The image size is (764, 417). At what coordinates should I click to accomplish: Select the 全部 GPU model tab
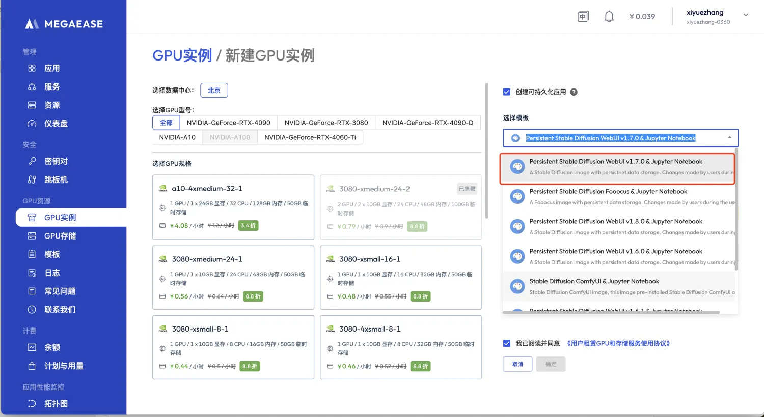click(x=166, y=123)
